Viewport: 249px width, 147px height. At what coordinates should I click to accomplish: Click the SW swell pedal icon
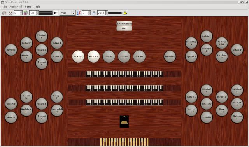(124, 121)
